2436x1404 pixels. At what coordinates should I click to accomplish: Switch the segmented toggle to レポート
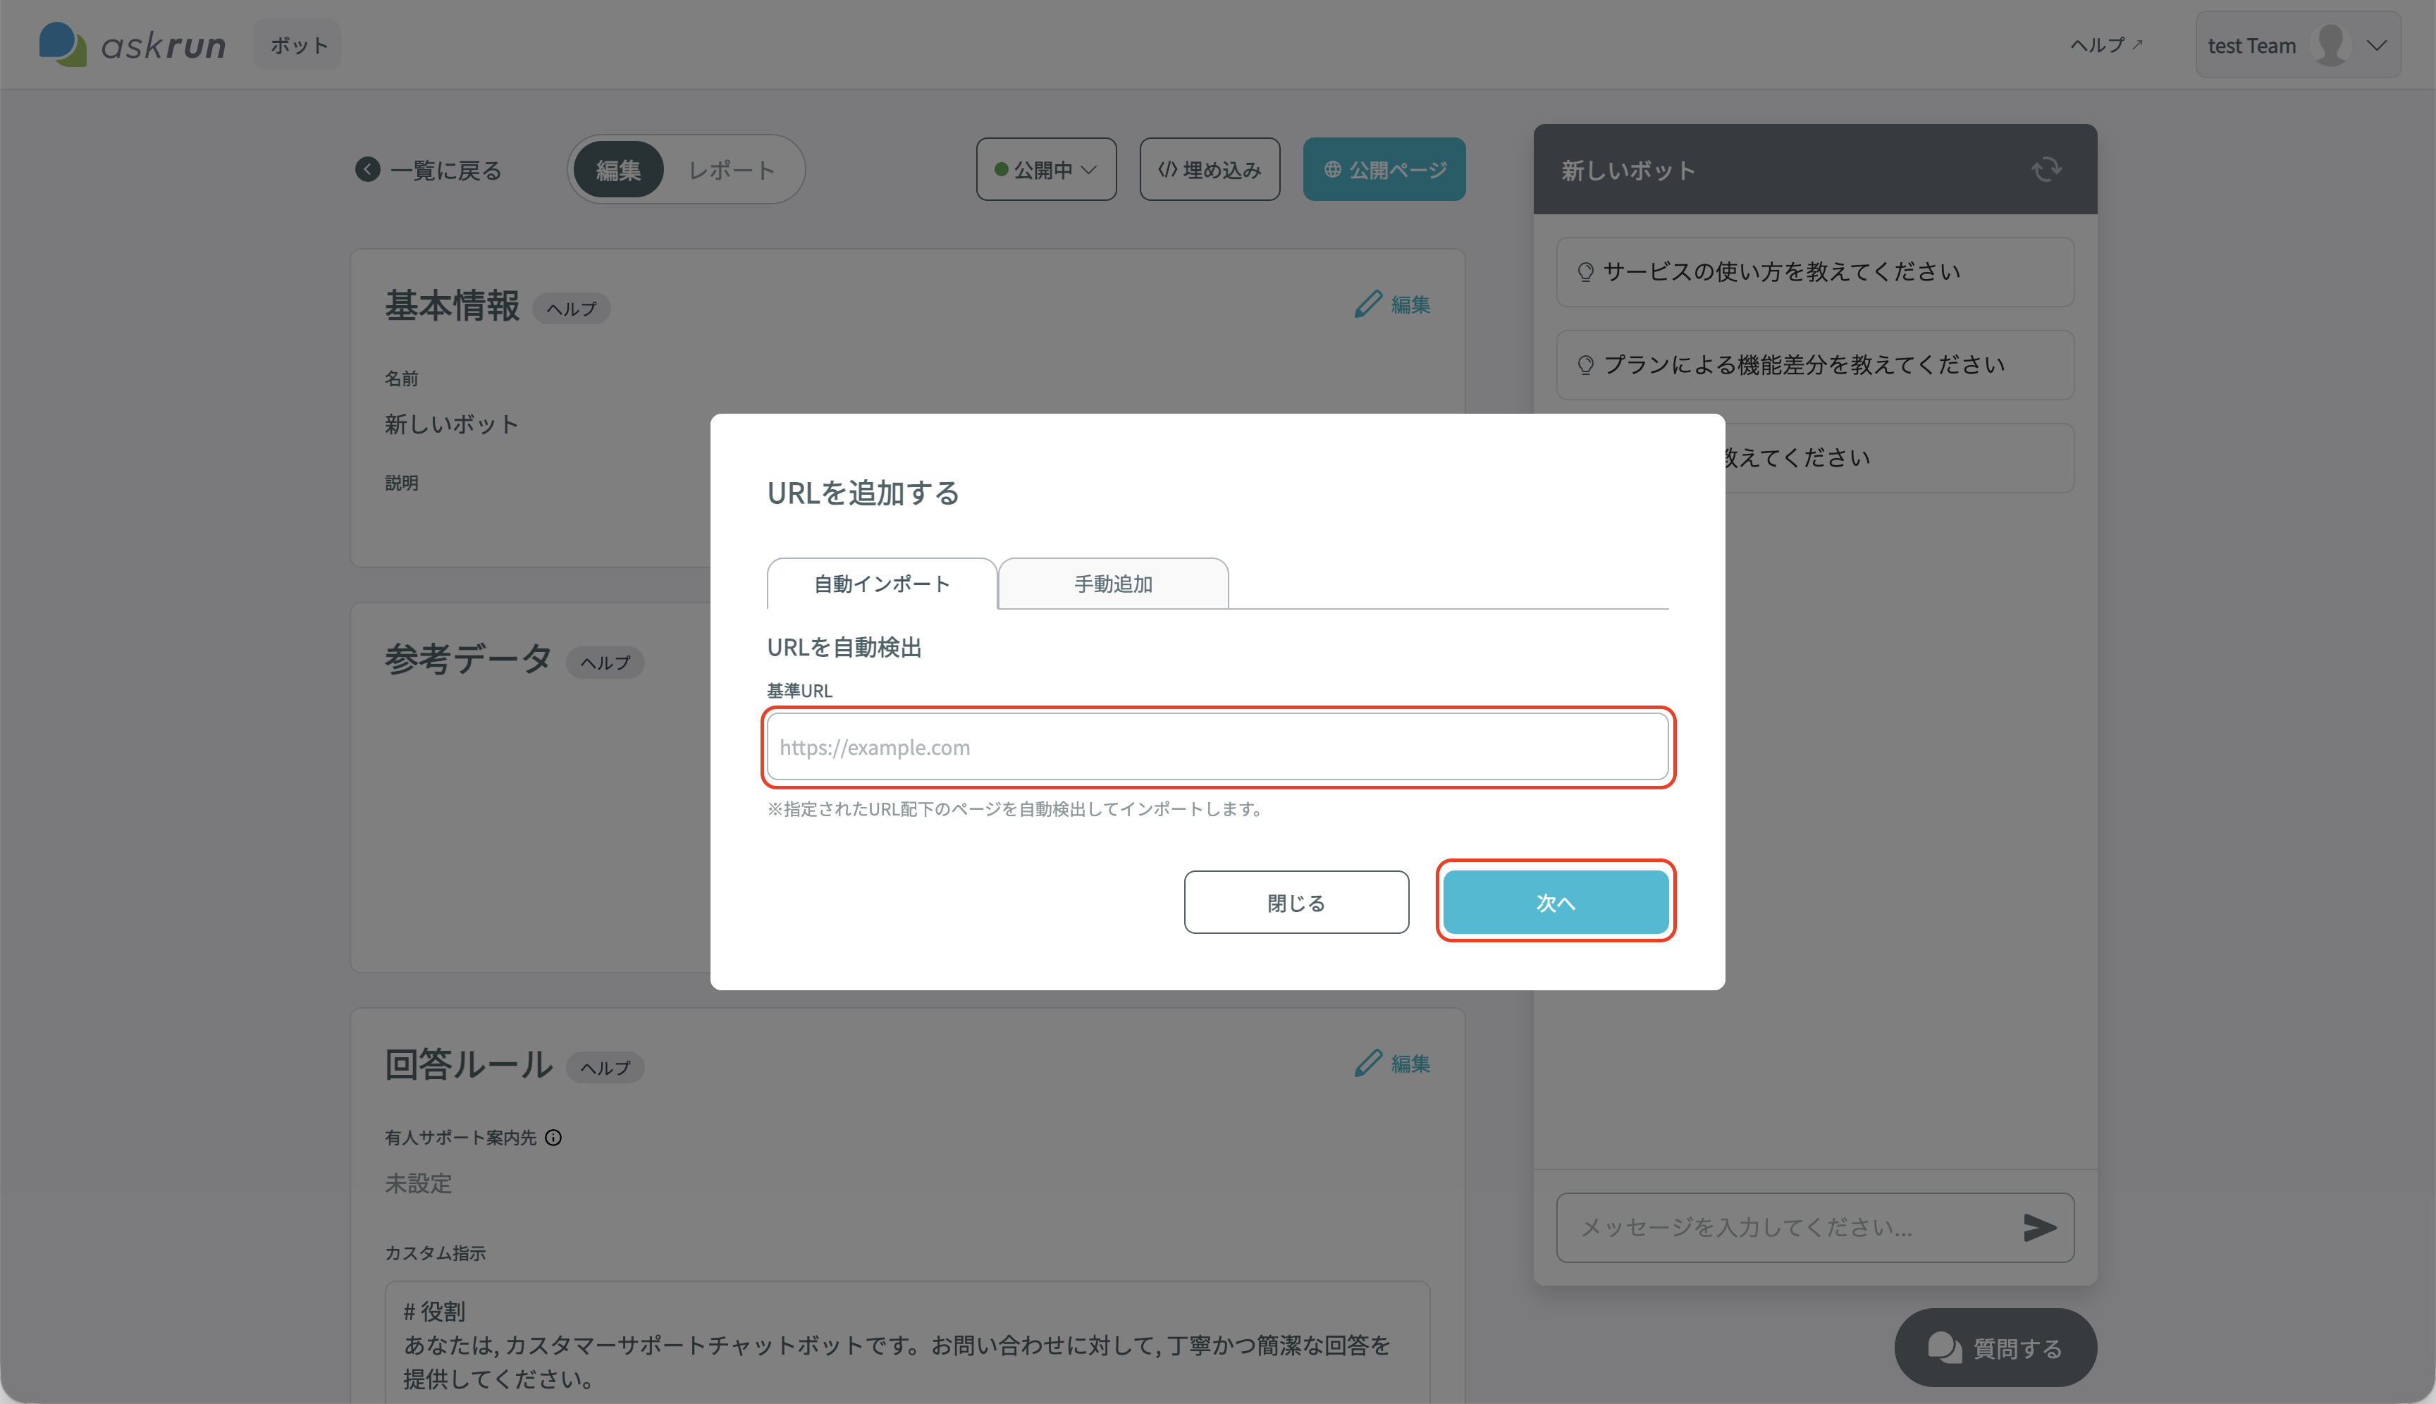(731, 170)
